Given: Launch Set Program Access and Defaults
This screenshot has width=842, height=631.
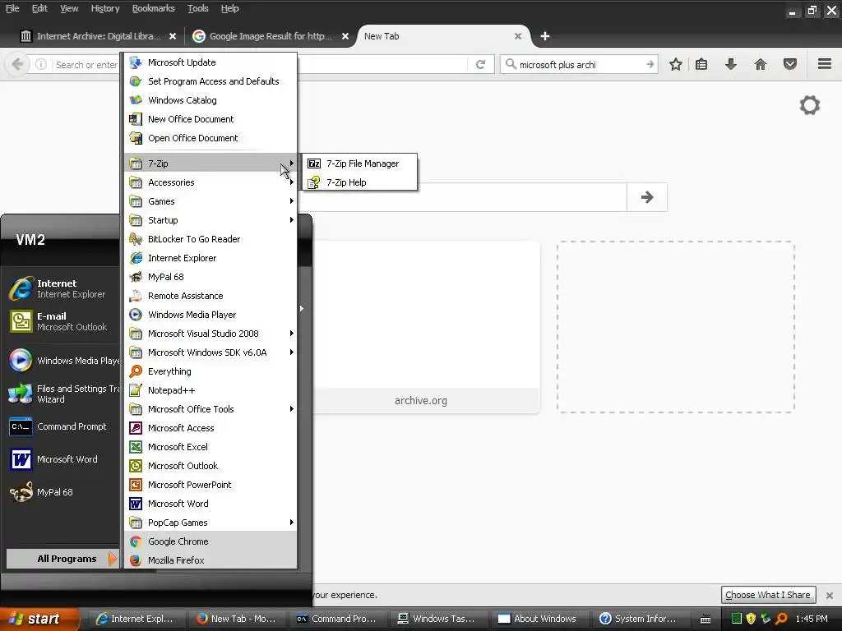Looking at the screenshot, I should (210, 81).
